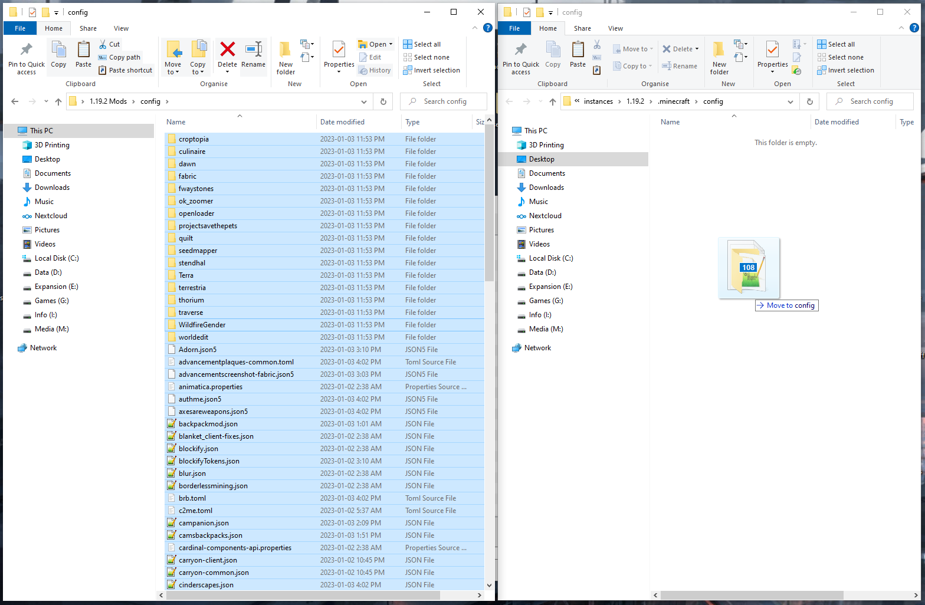Click Pin to Quick access in right window

520,58
